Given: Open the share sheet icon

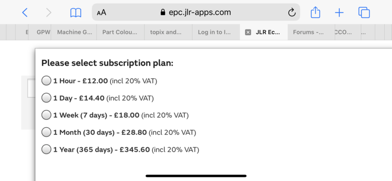Looking at the screenshot, I should 315,12.
